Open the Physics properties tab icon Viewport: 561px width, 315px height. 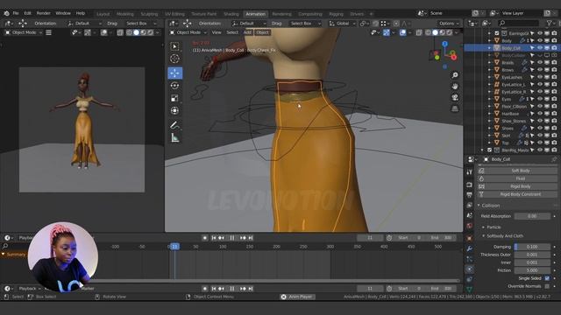470,269
